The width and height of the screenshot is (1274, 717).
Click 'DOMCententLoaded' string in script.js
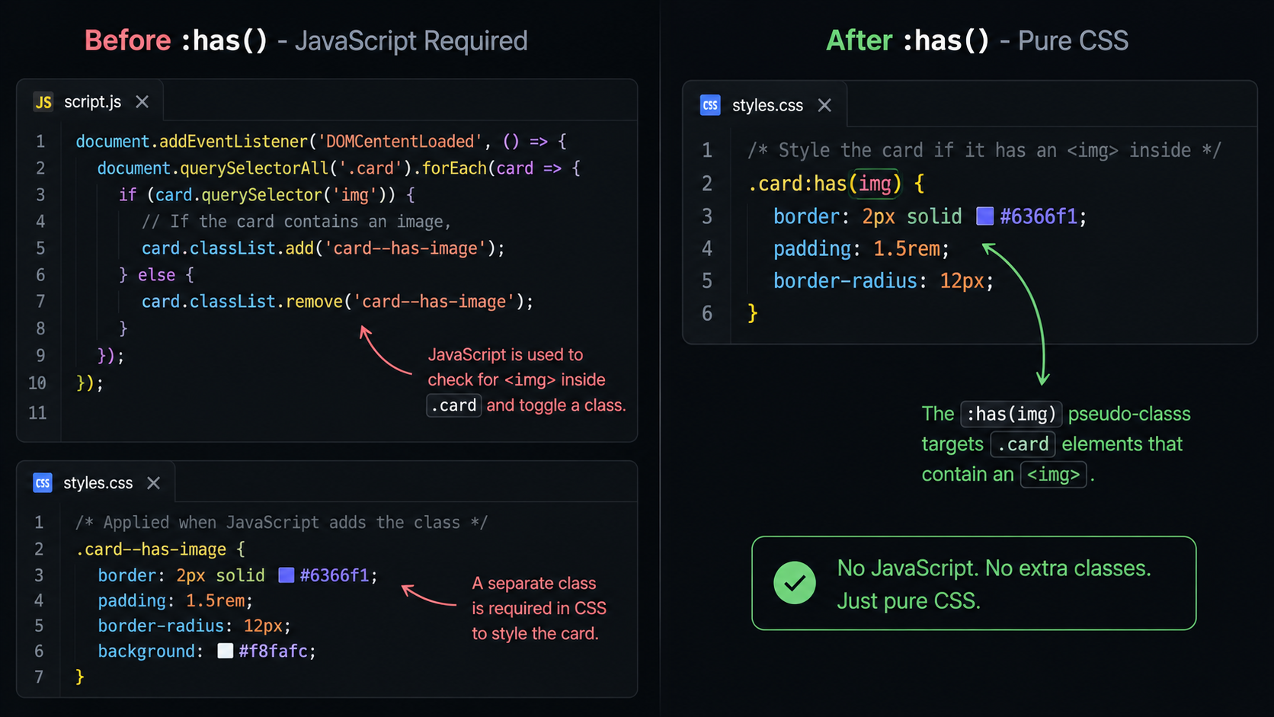[x=399, y=142]
